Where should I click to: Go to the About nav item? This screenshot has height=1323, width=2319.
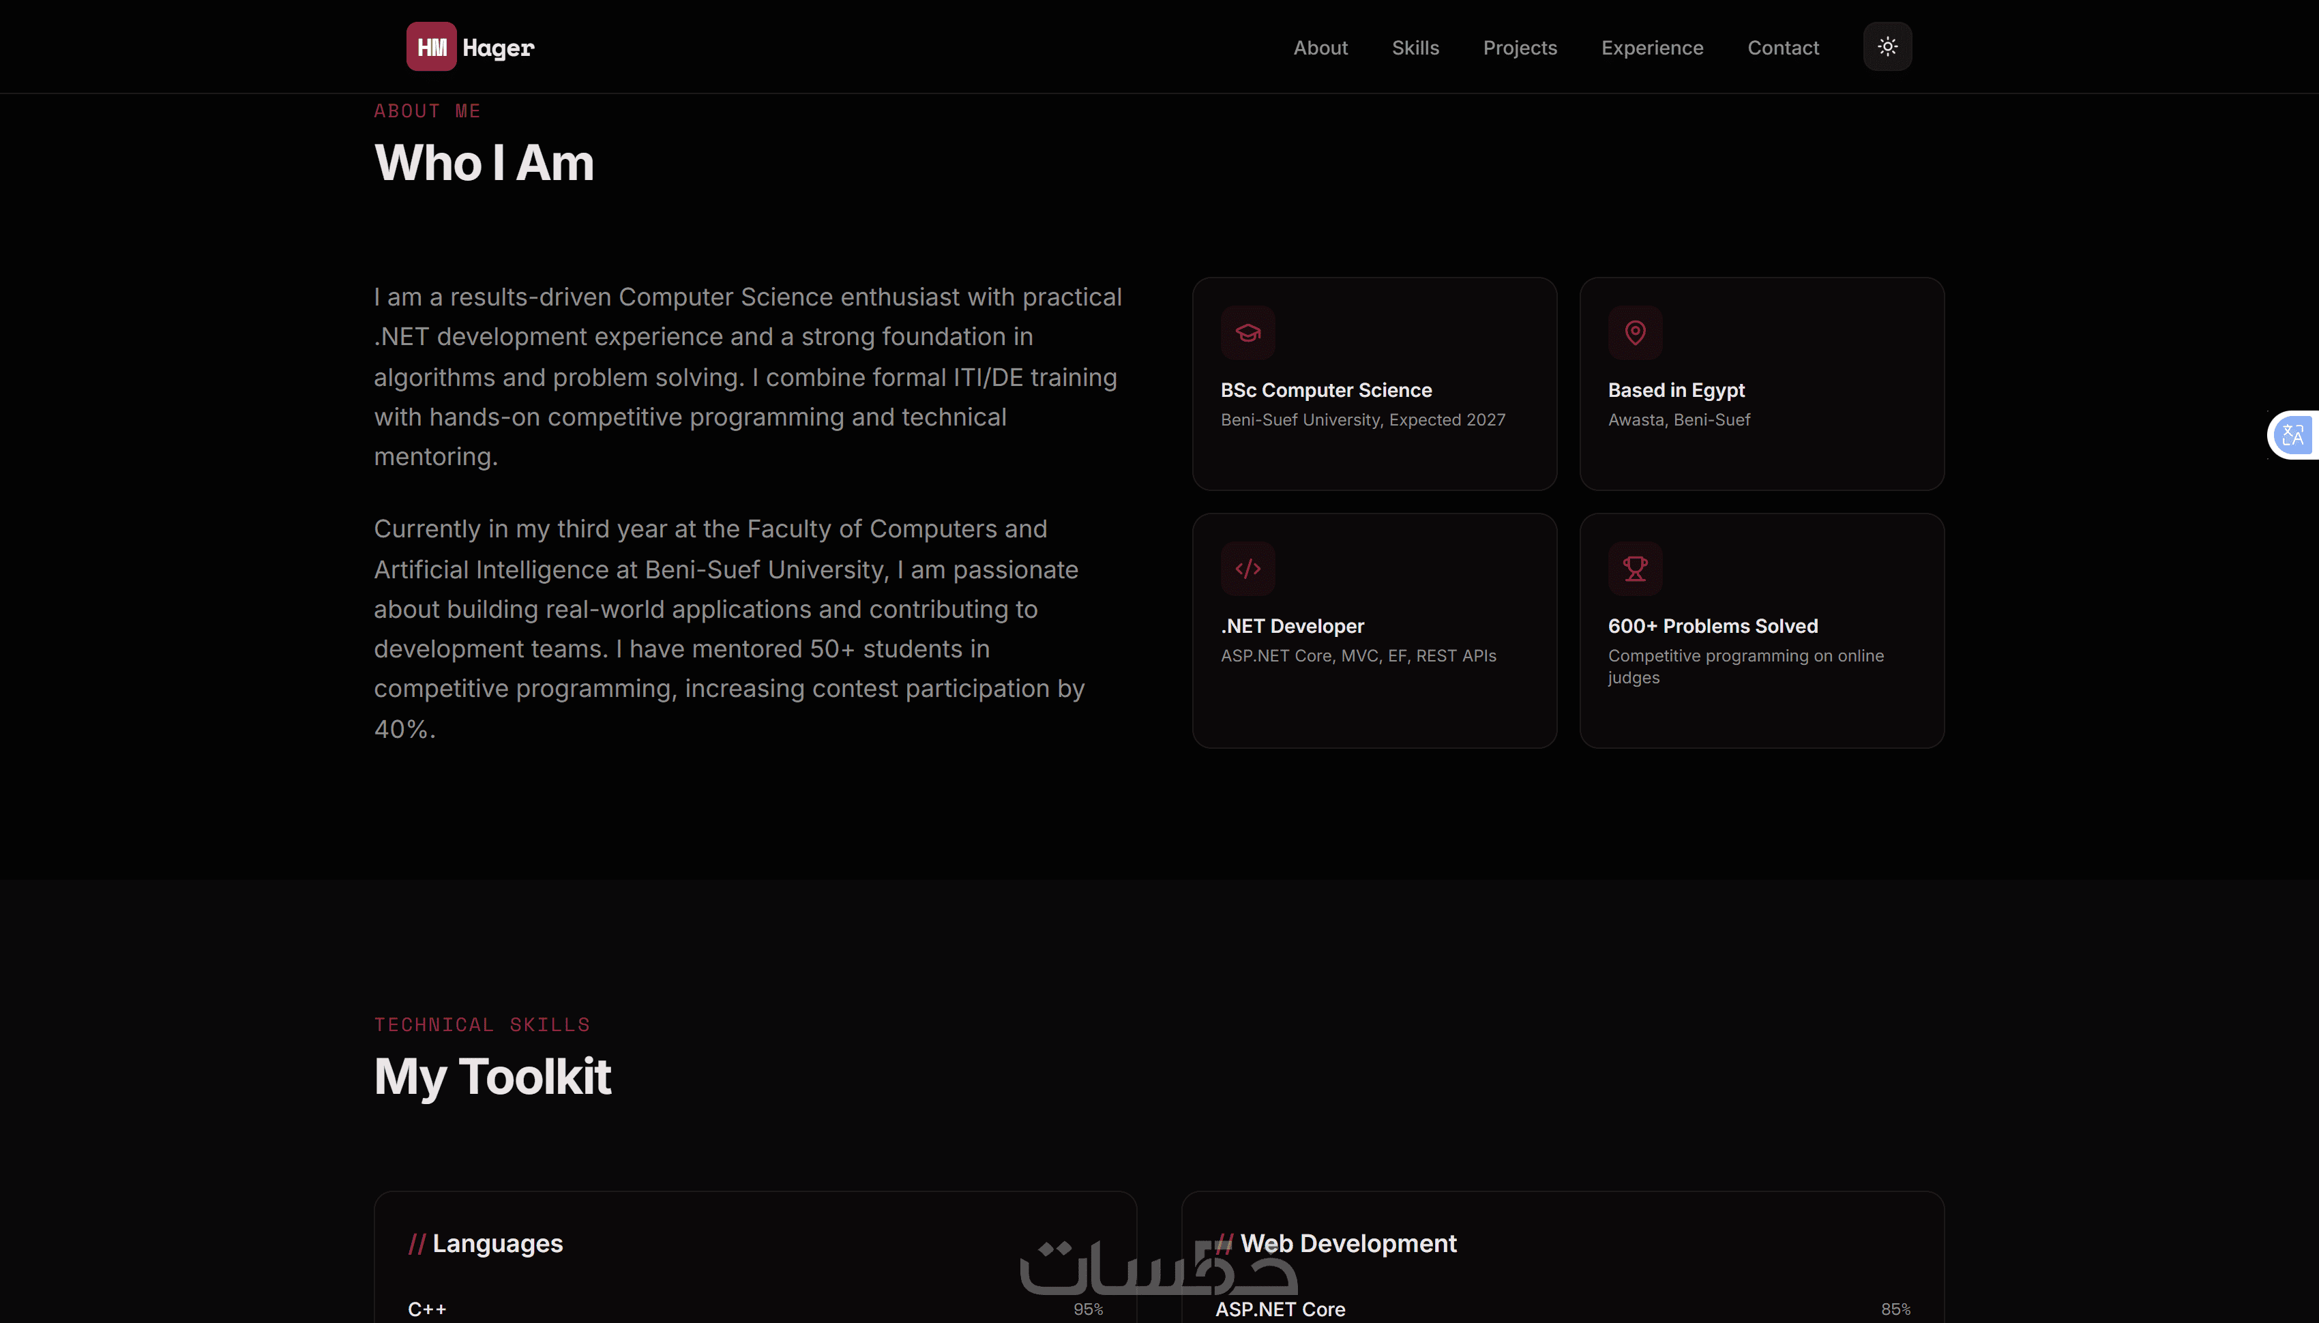1320,47
